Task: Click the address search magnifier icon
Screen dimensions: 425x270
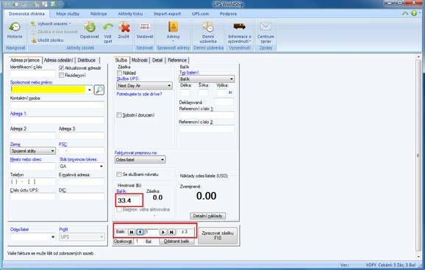Action: pyautogui.click(x=99, y=90)
